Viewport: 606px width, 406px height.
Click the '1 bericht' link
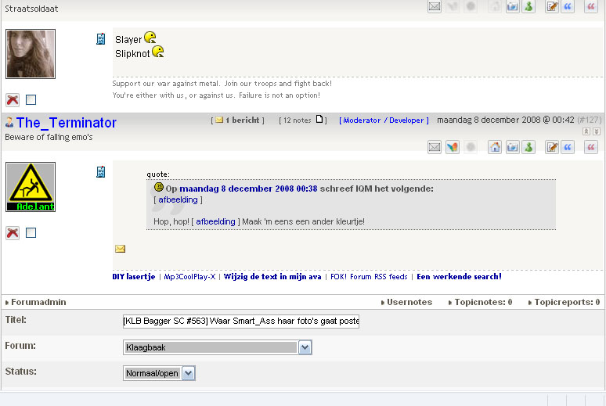[x=243, y=120]
